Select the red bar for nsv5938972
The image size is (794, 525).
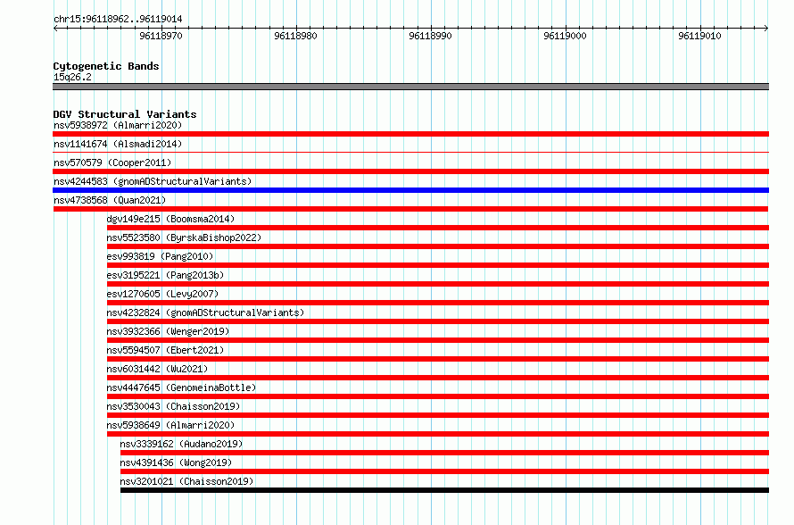[x=410, y=134]
